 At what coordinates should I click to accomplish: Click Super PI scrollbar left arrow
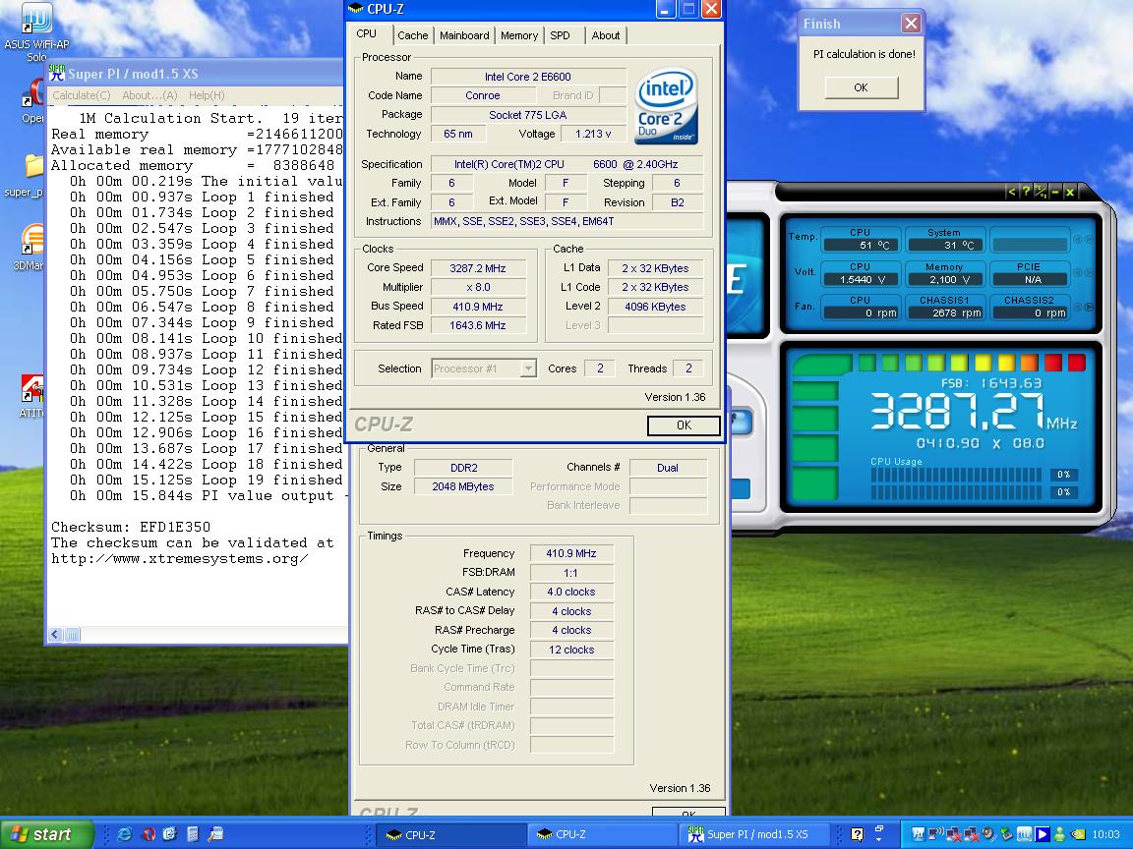56,635
